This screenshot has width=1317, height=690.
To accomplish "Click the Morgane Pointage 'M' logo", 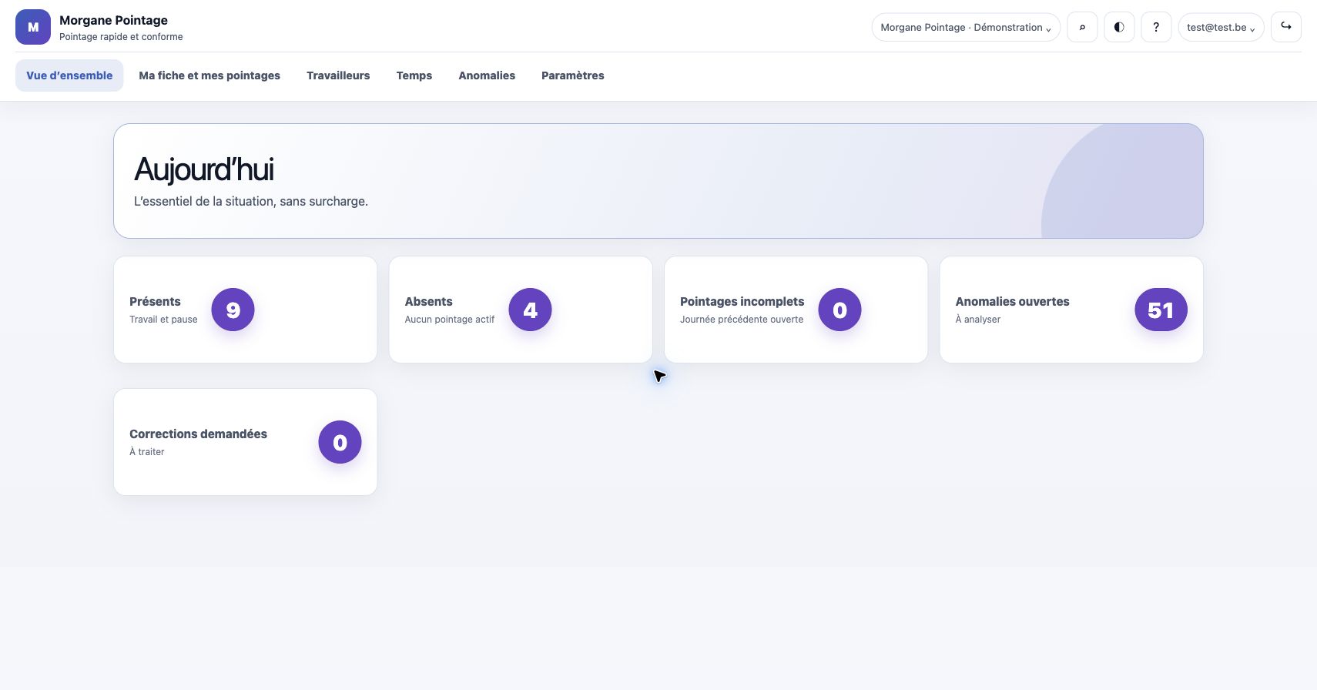I will pyautogui.click(x=33, y=27).
